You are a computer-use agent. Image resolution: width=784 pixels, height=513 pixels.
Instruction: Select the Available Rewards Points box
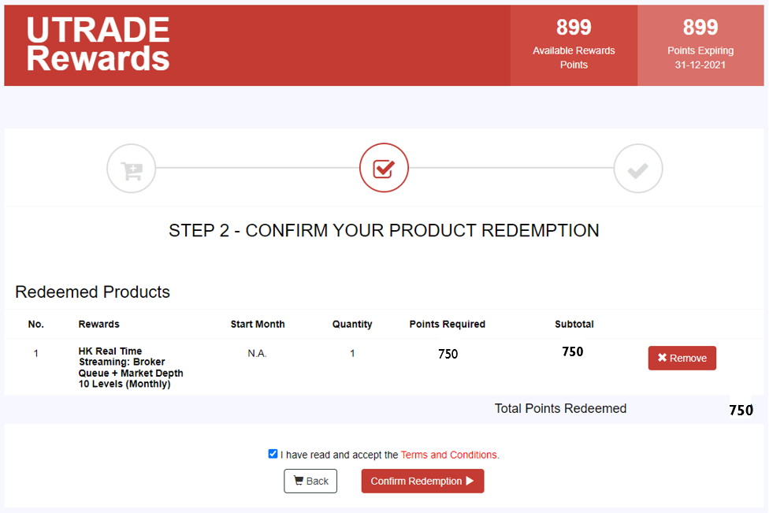click(574, 45)
